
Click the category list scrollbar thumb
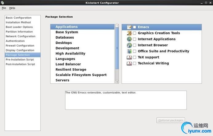117,48
